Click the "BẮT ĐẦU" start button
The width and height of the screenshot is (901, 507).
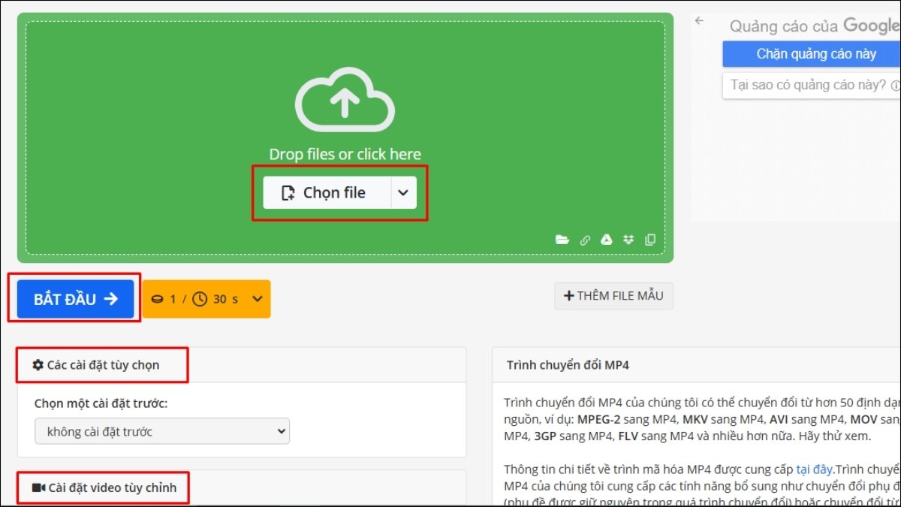(x=75, y=299)
